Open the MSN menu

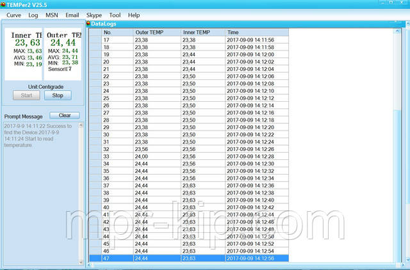(x=52, y=14)
